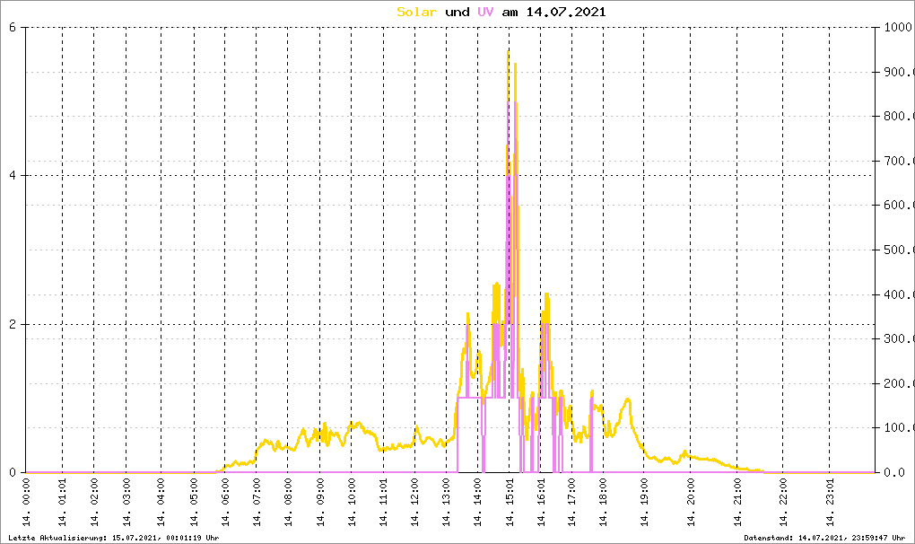Image resolution: width=915 pixels, height=544 pixels.
Task: Select the right axis label '300.0'
Action: 899,338
